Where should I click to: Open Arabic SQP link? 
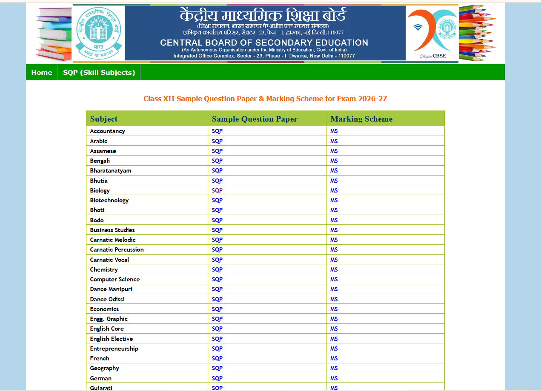(218, 141)
